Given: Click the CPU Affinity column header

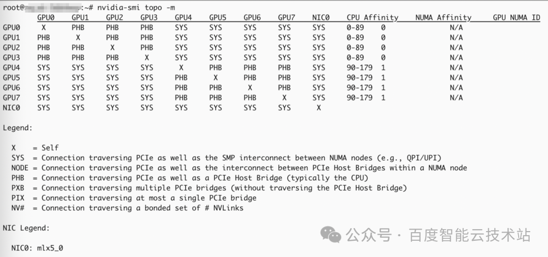Looking at the screenshot, I should 372,17.
